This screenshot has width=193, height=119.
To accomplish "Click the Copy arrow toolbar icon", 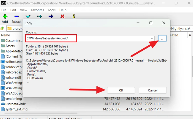I will (x=39, y=16).
